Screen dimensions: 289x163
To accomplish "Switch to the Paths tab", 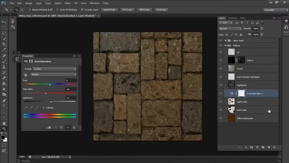I will (243, 18).
